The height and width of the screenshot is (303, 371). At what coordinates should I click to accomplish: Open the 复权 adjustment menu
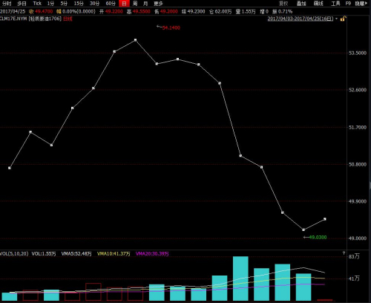click(283, 4)
